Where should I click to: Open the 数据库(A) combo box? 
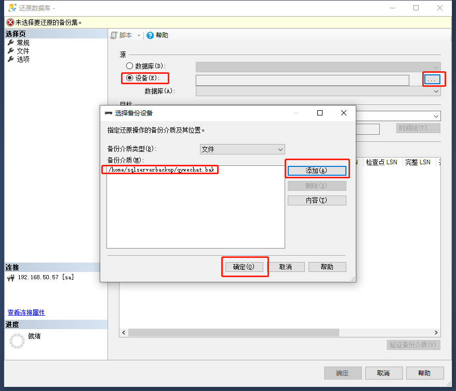point(318,91)
